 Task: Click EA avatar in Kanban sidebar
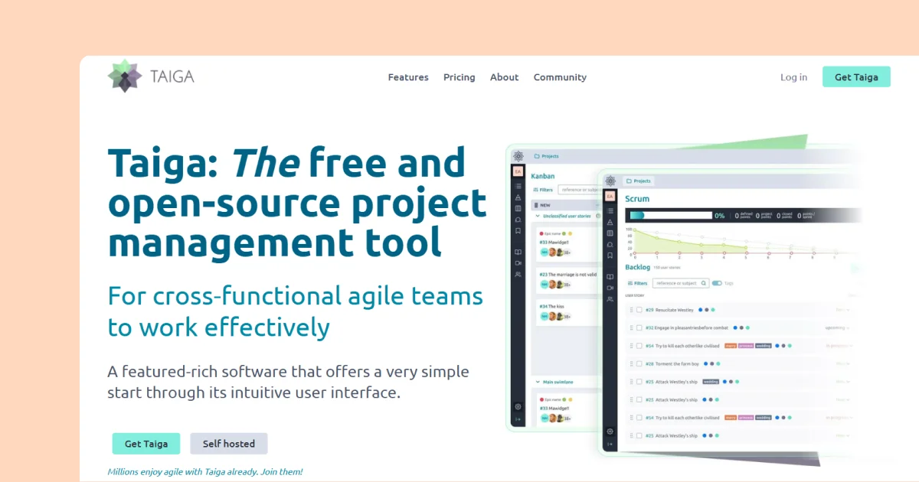tap(518, 171)
